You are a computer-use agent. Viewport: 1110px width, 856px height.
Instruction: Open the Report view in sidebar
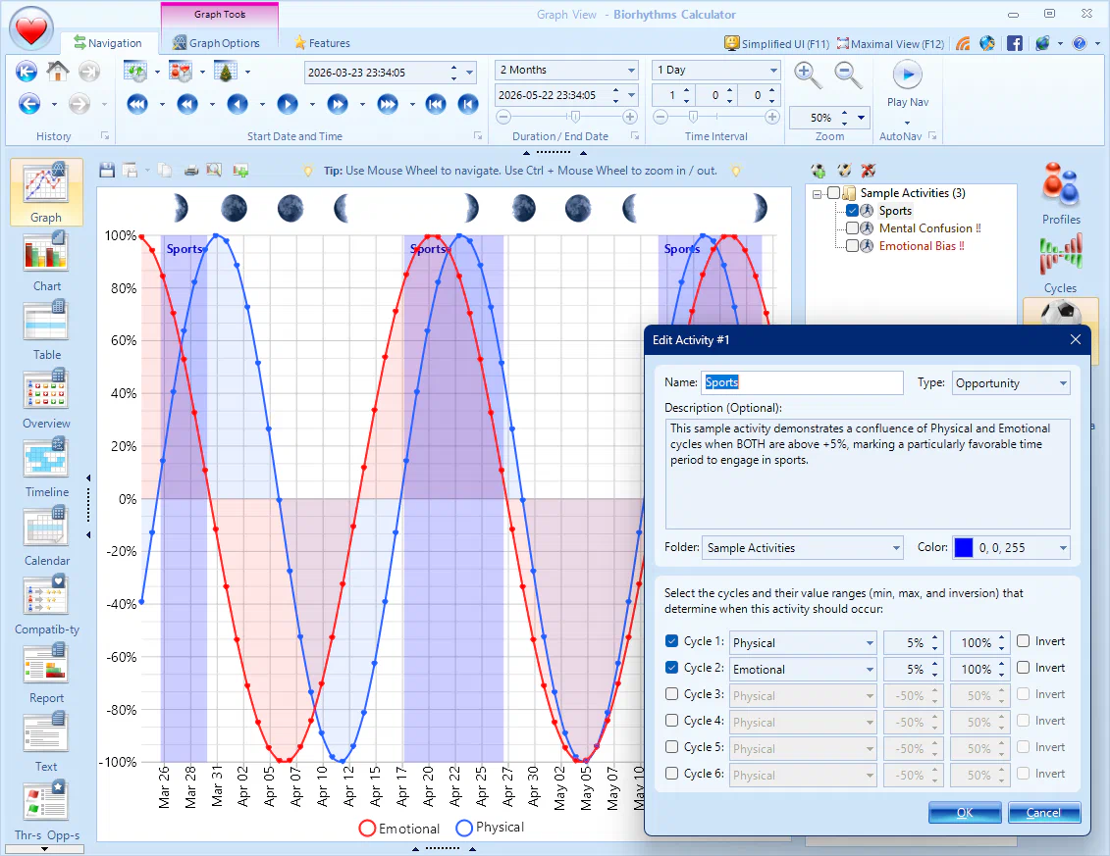(x=46, y=673)
